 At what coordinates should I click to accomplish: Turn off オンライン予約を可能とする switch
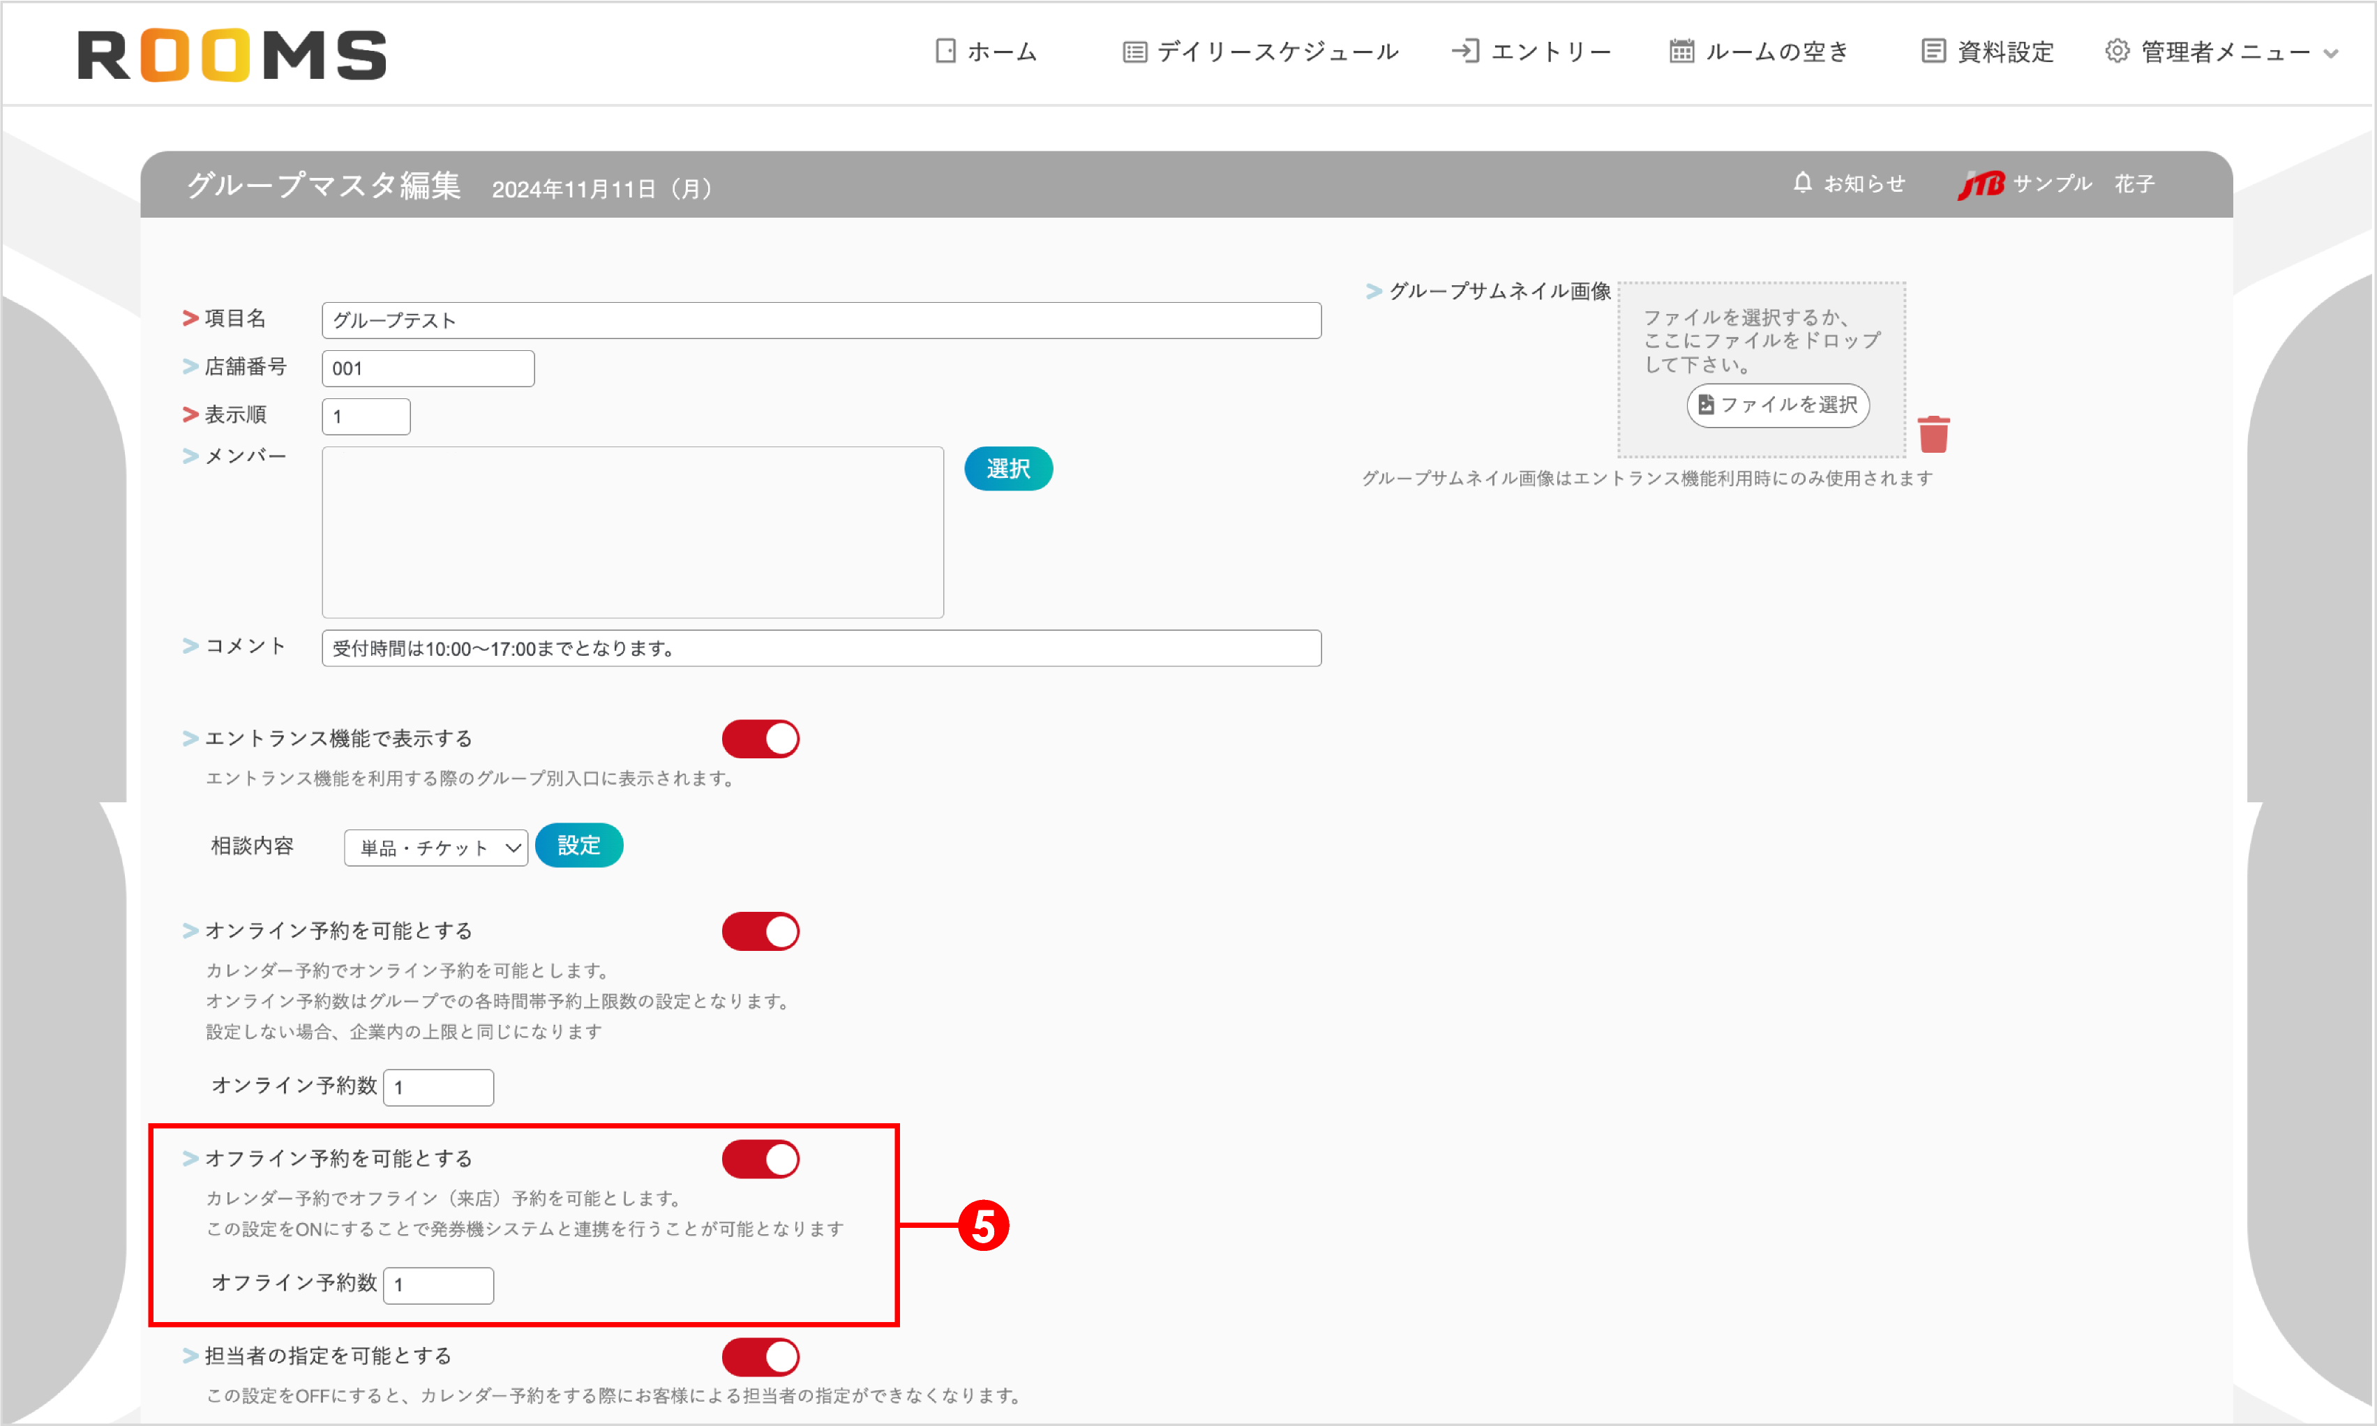(x=760, y=931)
